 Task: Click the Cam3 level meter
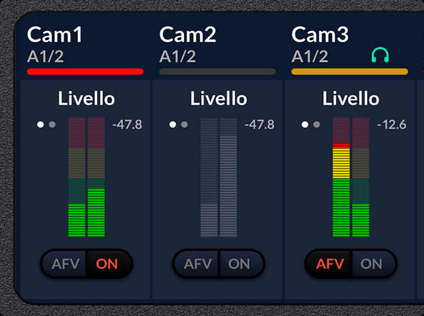pos(351,178)
